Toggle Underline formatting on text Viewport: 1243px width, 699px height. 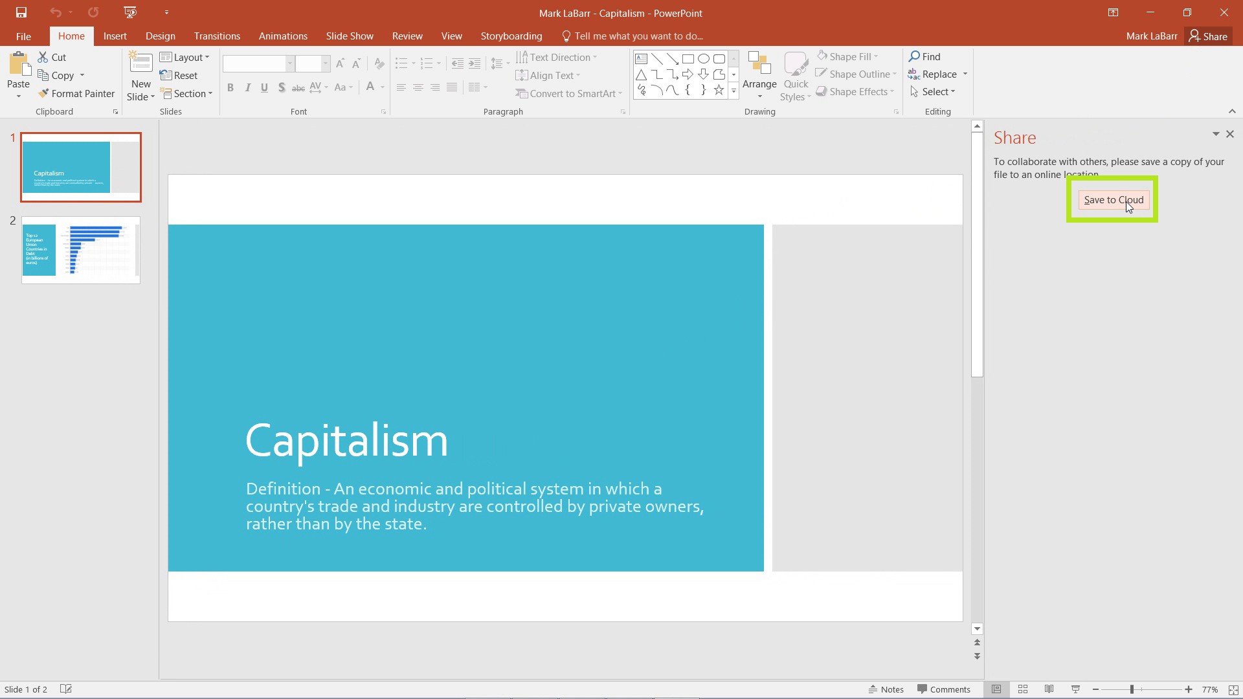click(263, 87)
